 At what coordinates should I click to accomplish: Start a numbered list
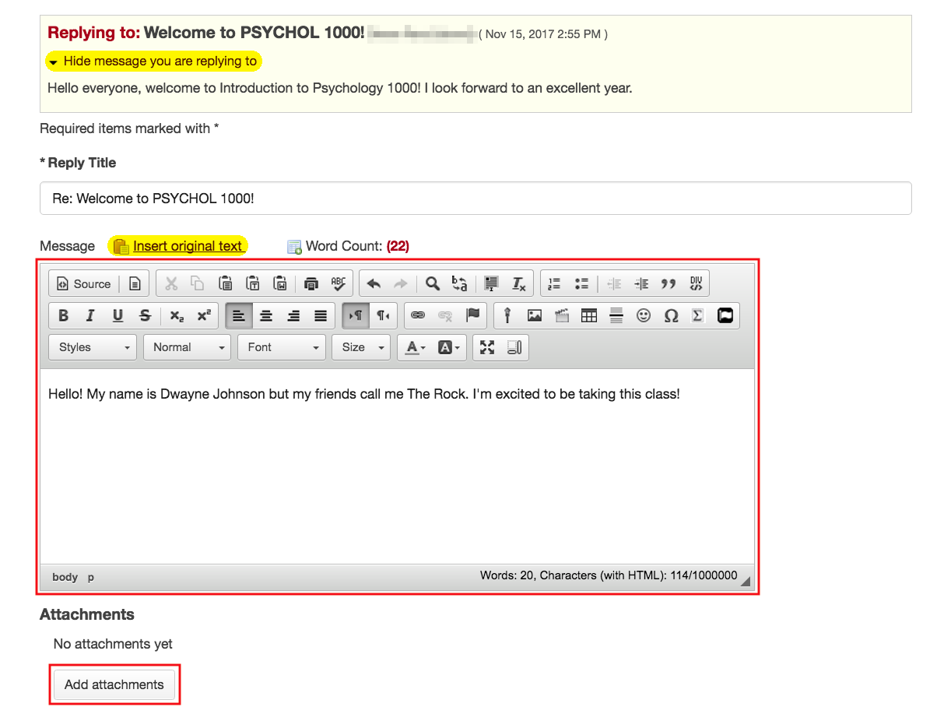click(554, 283)
